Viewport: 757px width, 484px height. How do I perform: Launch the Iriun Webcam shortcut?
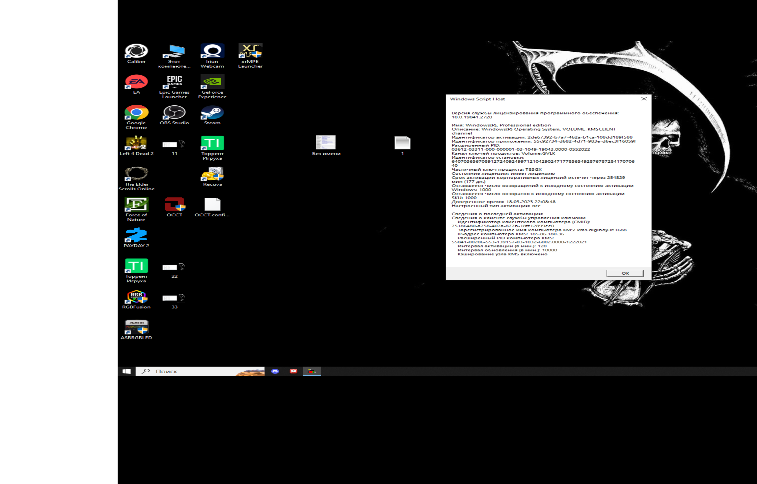(x=212, y=56)
